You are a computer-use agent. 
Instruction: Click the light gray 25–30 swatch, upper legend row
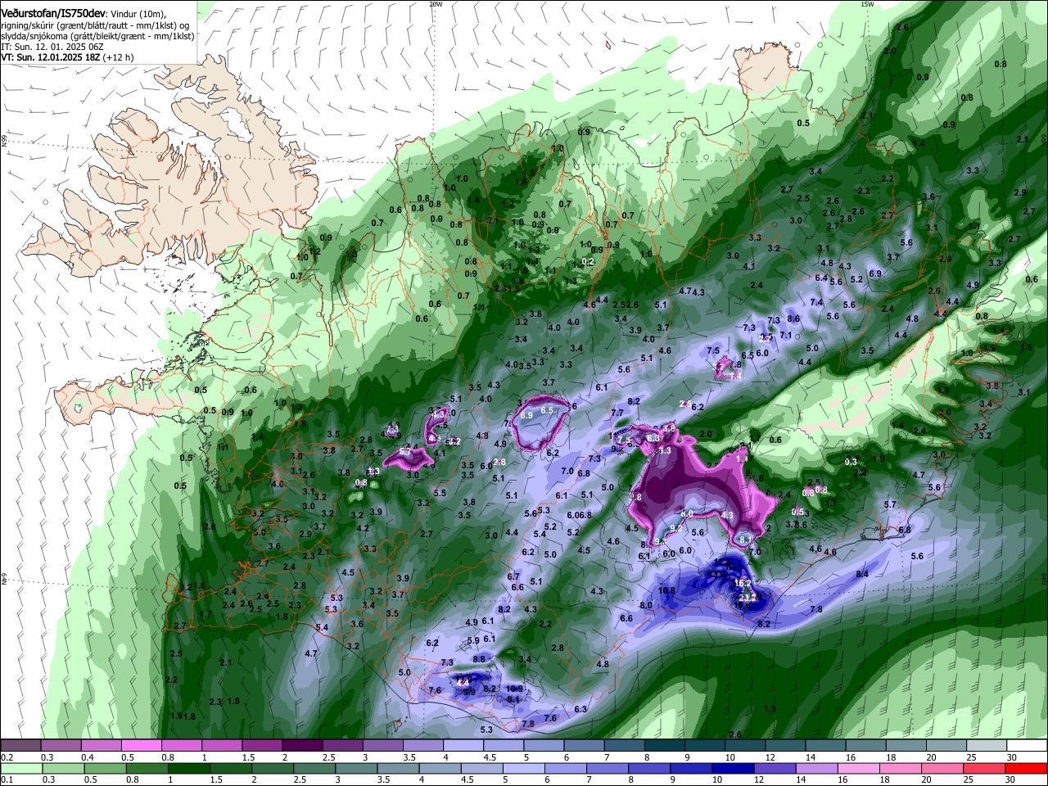(987, 745)
